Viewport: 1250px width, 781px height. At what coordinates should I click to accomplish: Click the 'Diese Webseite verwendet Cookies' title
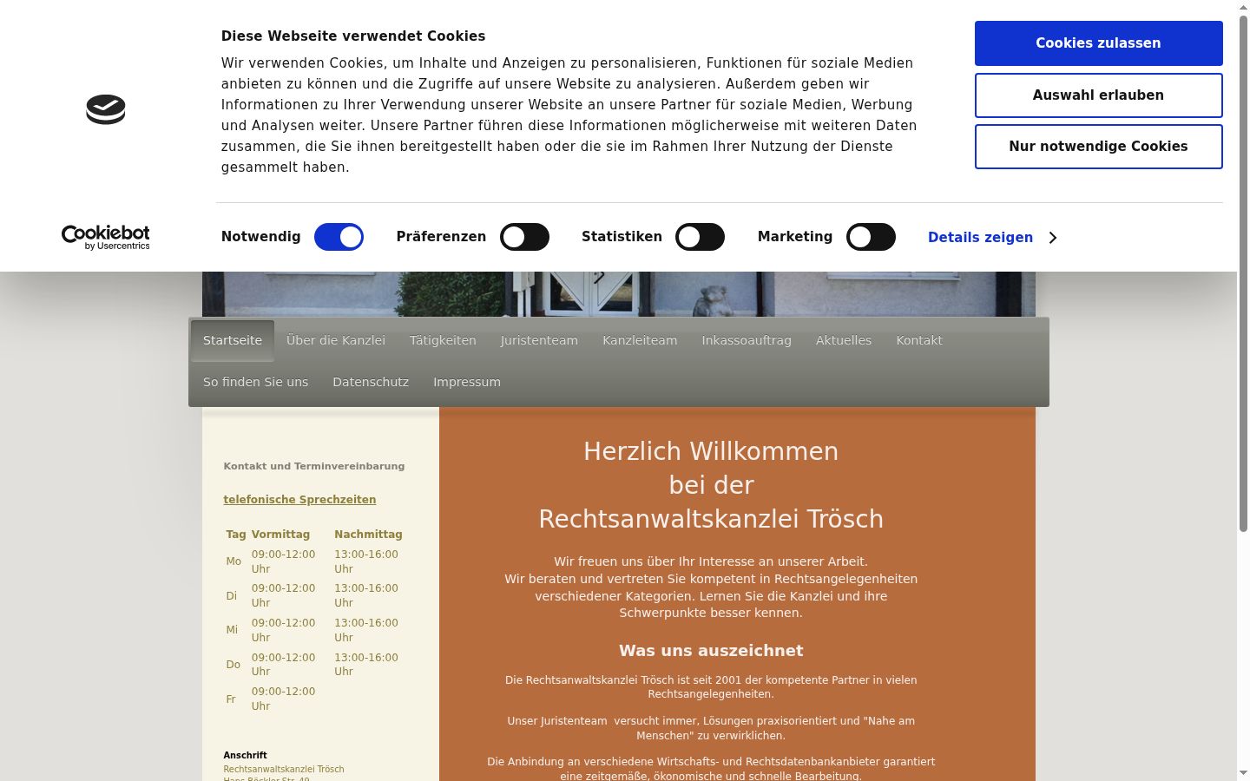click(x=353, y=36)
